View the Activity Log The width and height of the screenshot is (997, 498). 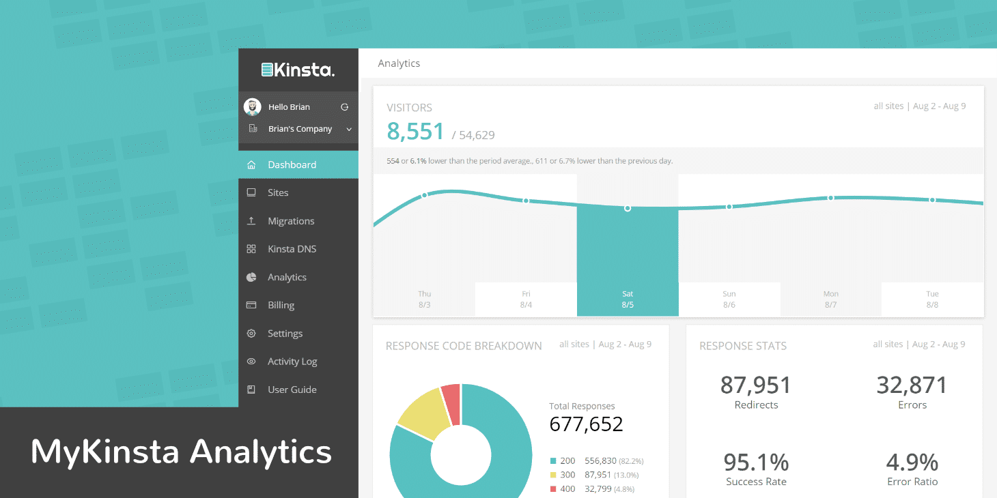point(298,362)
